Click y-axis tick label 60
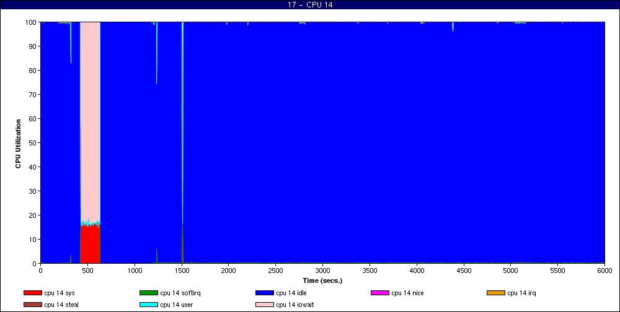This screenshot has height=312, width=620. [x=33, y=119]
